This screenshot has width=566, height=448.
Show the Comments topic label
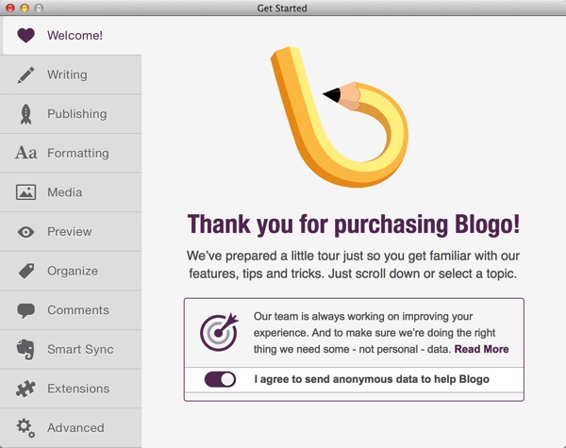pos(78,310)
